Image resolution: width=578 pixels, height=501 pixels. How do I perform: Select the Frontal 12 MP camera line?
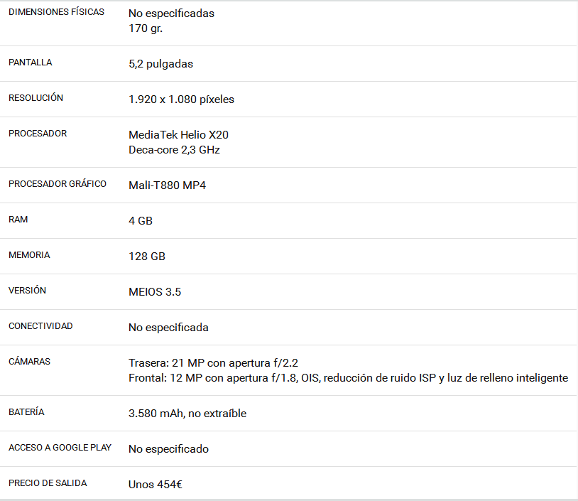[349, 378]
